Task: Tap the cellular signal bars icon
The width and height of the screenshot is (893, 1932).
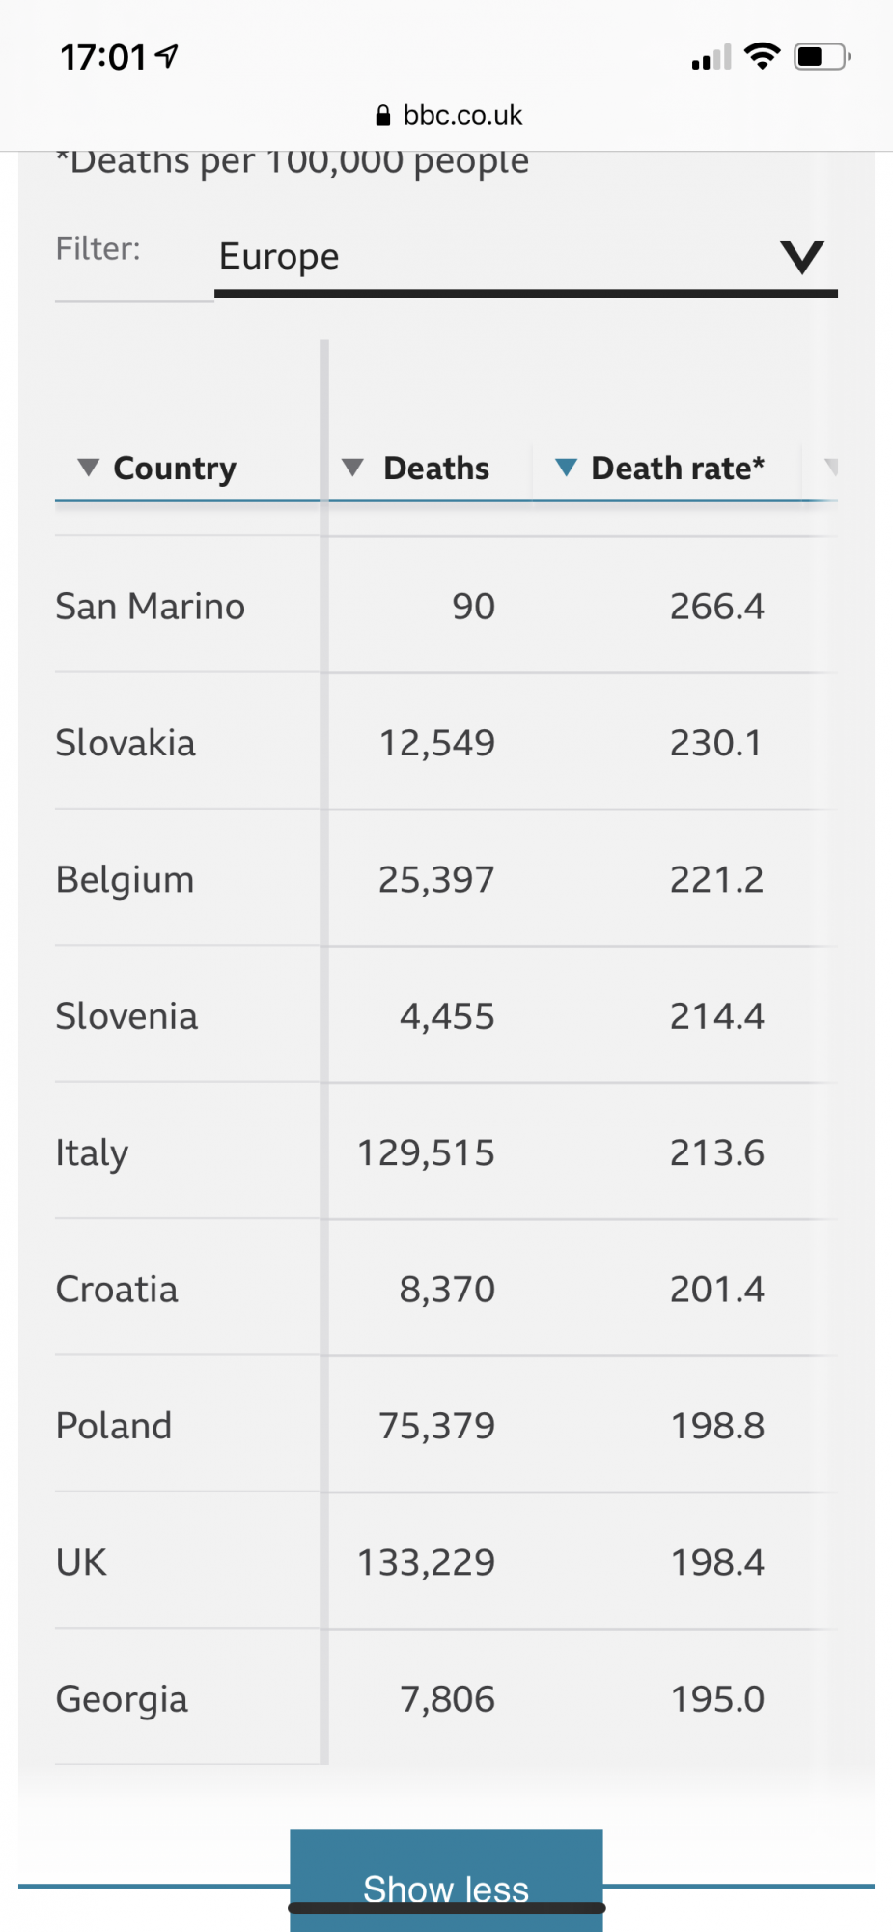Action: pyautogui.click(x=712, y=58)
